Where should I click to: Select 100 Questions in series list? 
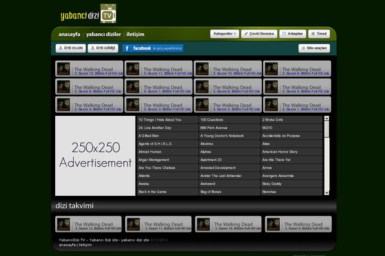pos(230,120)
